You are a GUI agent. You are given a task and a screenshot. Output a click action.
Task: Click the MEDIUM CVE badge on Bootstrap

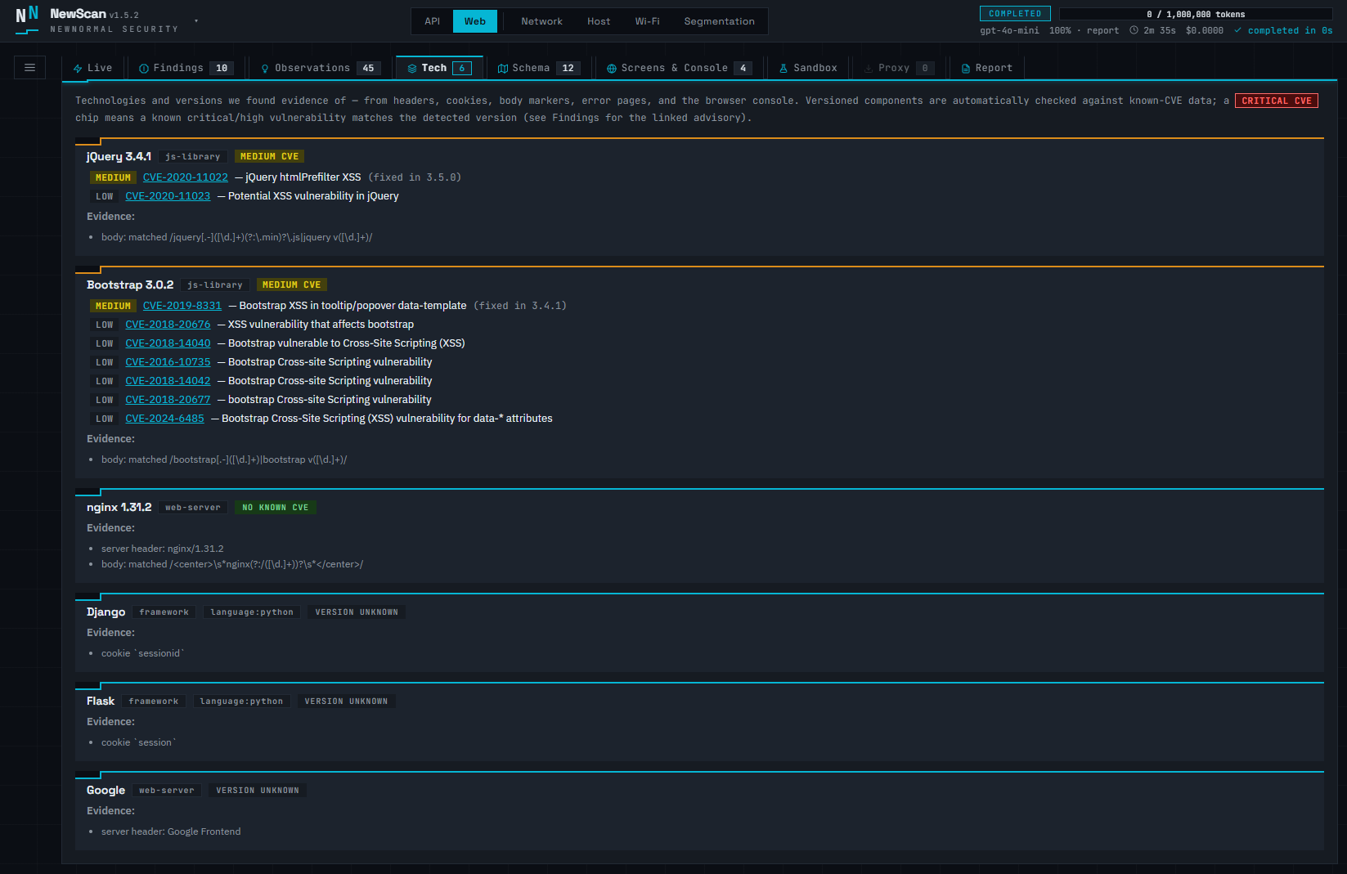tap(291, 285)
